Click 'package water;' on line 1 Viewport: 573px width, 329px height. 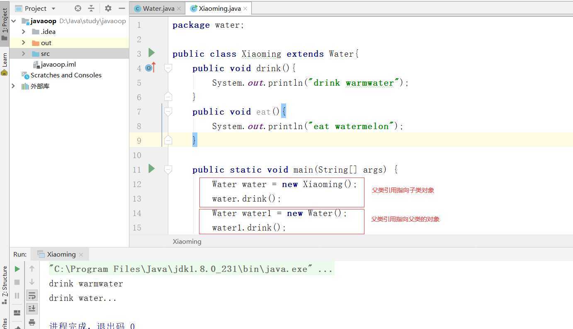coord(208,25)
